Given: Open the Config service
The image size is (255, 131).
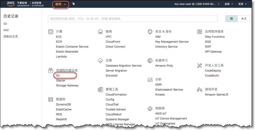Looking at the screenshot, I should coord(110,99).
